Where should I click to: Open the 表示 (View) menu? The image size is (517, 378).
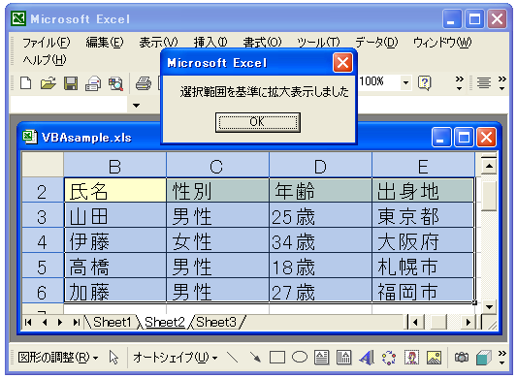coord(158,43)
